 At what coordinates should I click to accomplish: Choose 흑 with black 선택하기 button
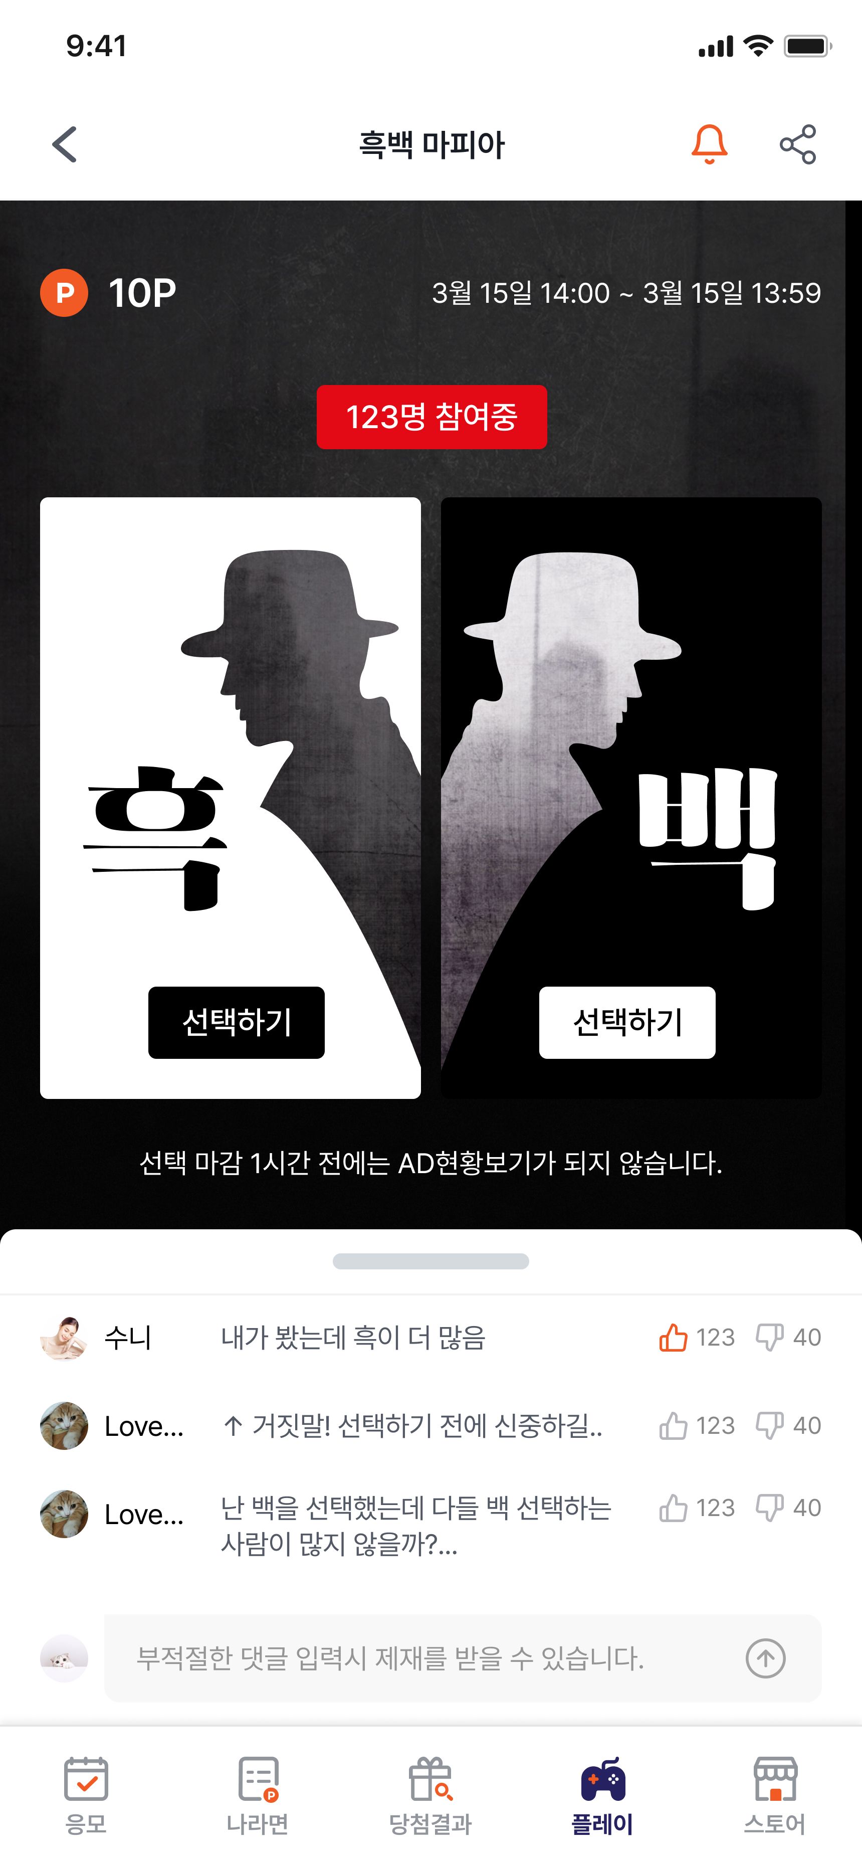(237, 1022)
